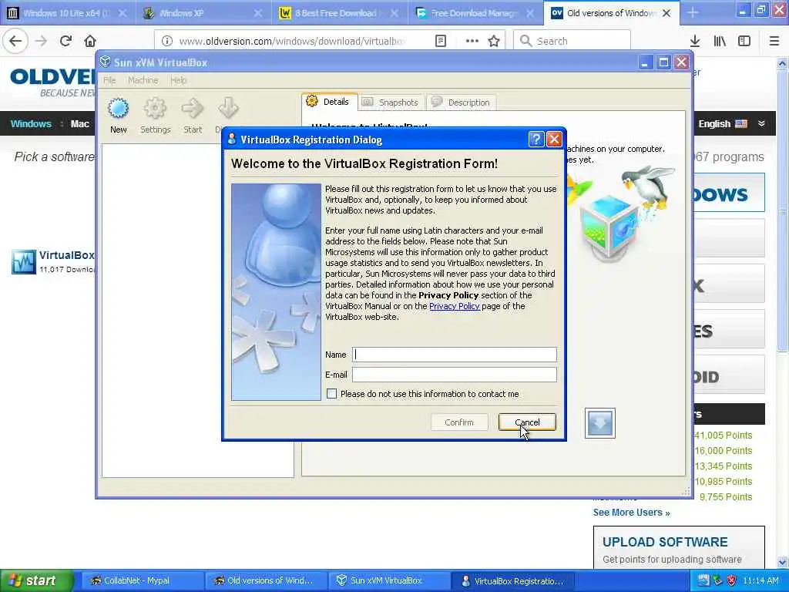Close the VirtualBox Registration Dialog

pyautogui.click(x=554, y=139)
